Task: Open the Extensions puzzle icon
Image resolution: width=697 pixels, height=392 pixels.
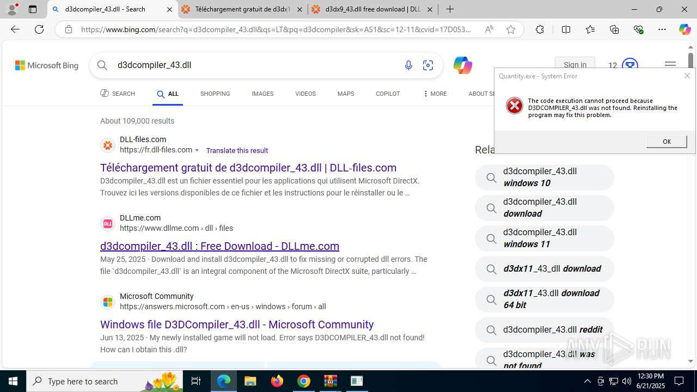Action: pyautogui.click(x=540, y=29)
